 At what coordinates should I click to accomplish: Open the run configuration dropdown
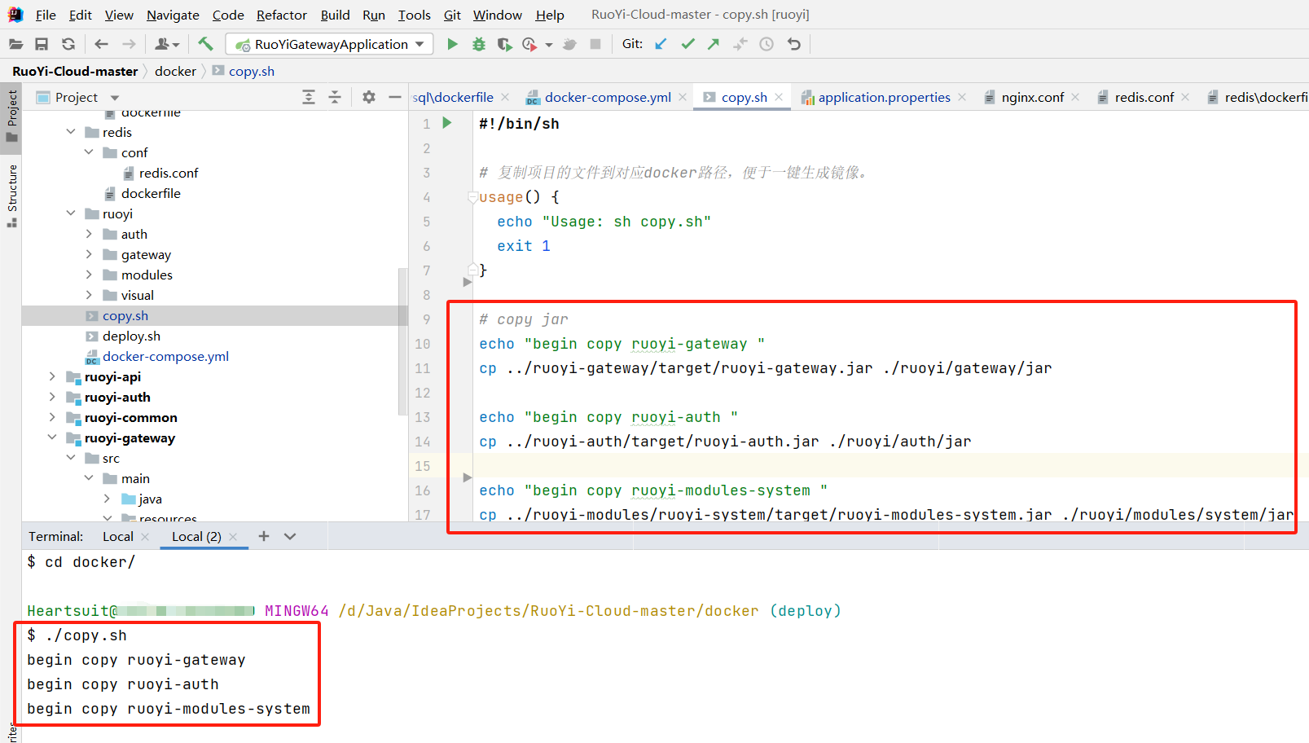point(329,44)
